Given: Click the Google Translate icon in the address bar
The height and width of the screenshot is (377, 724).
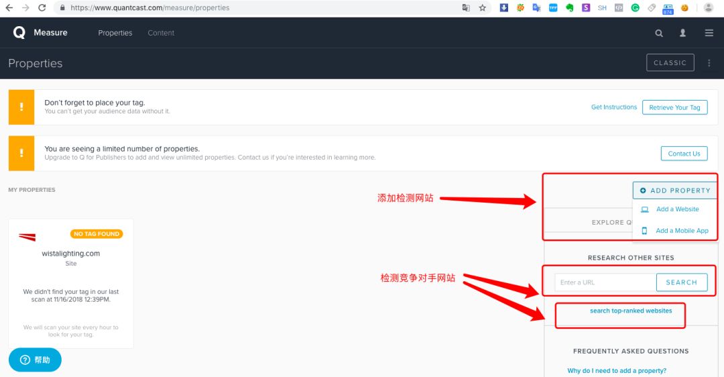Looking at the screenshot, I should tap(466, 8).
